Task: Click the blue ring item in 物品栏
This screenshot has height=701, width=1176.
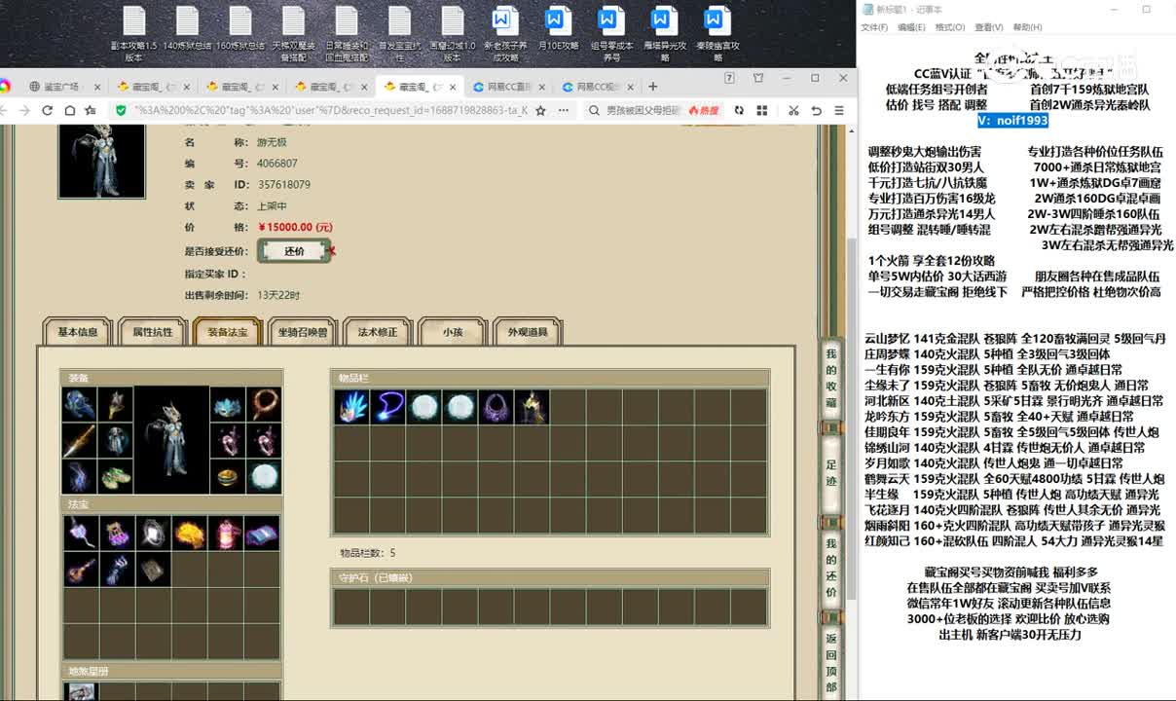Action: (387, 407)
